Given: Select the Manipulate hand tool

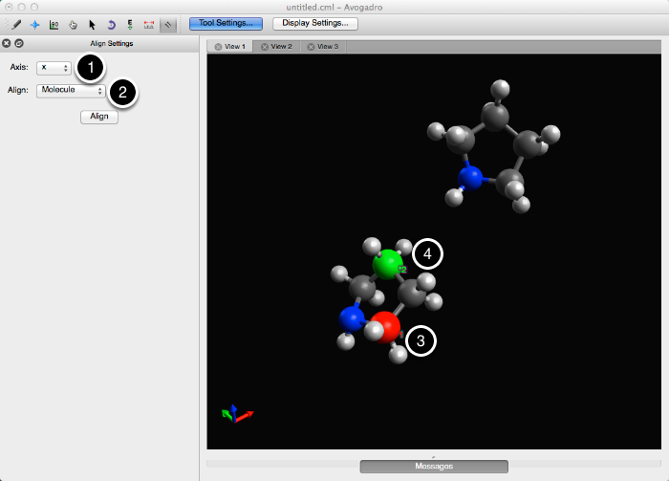Looking at the screenshot, I should point(73,23).
